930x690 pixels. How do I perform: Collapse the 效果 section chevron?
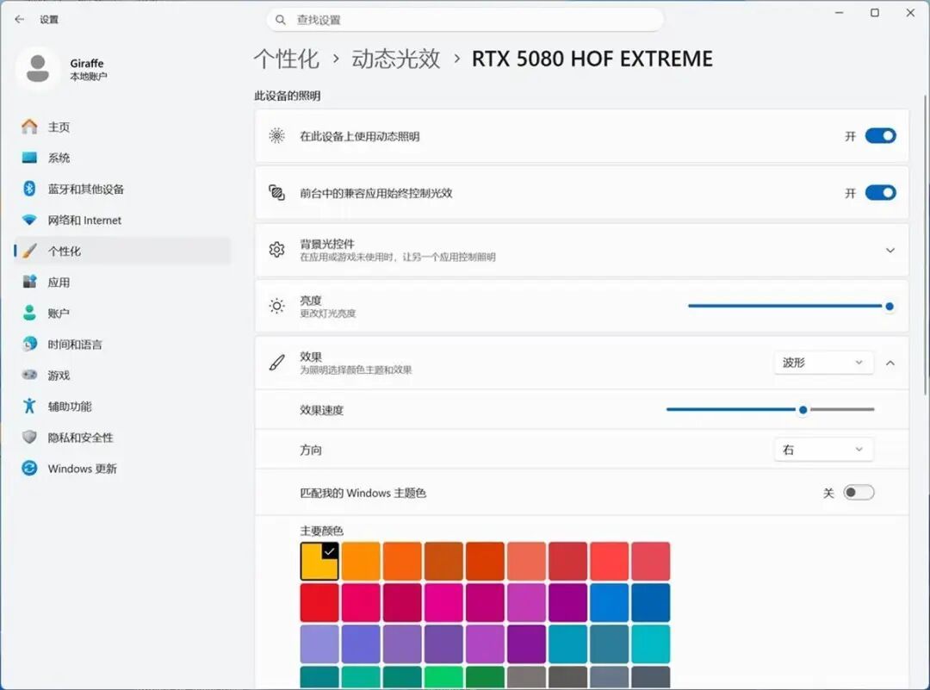890,364
